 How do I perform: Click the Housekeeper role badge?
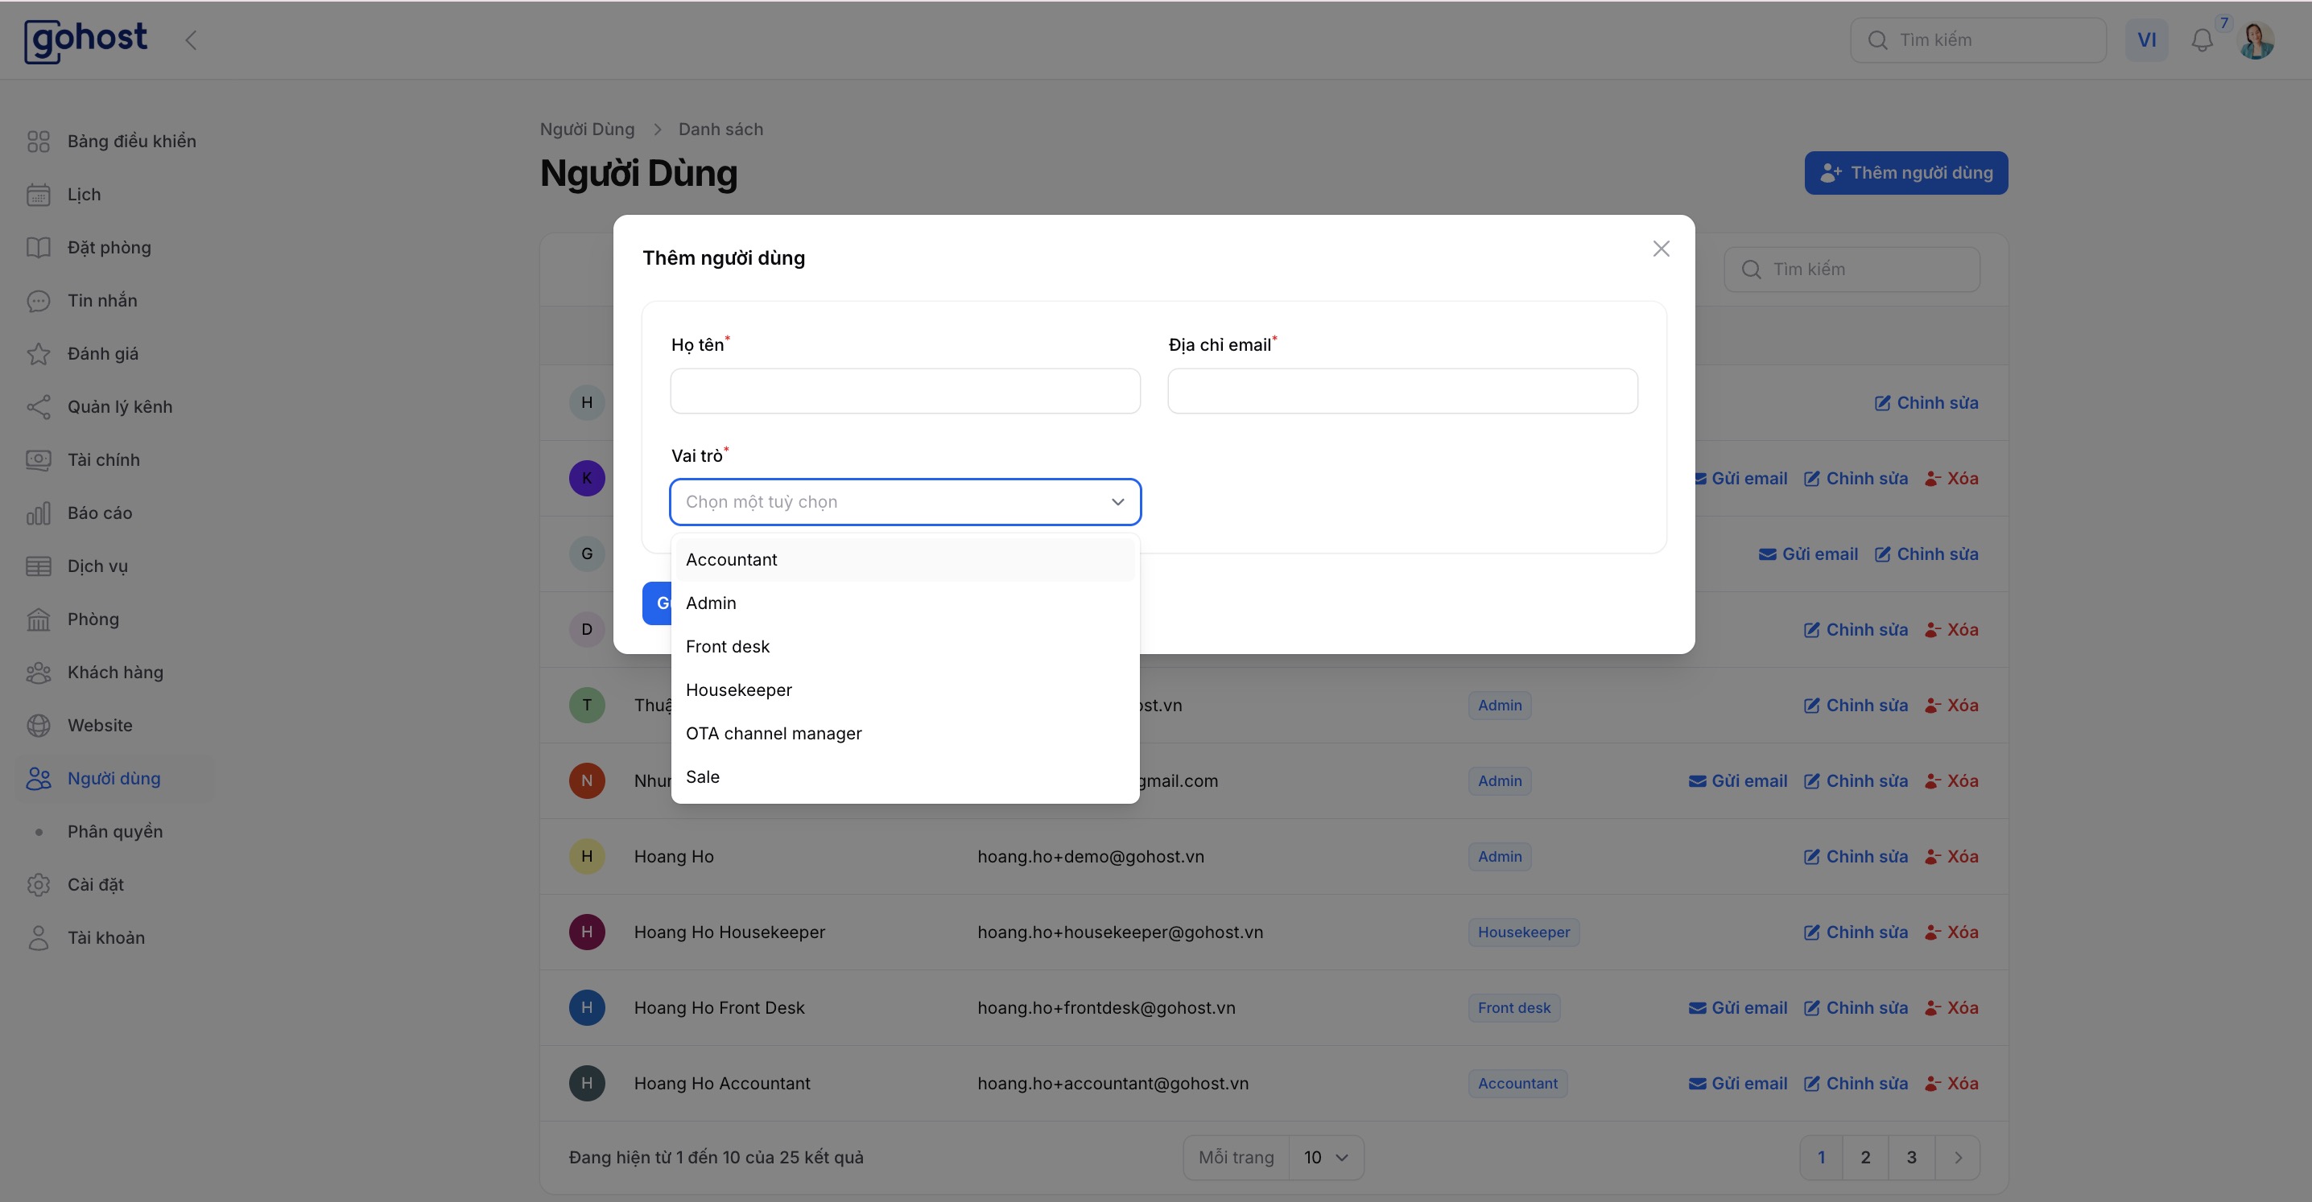pos(1523,932)
